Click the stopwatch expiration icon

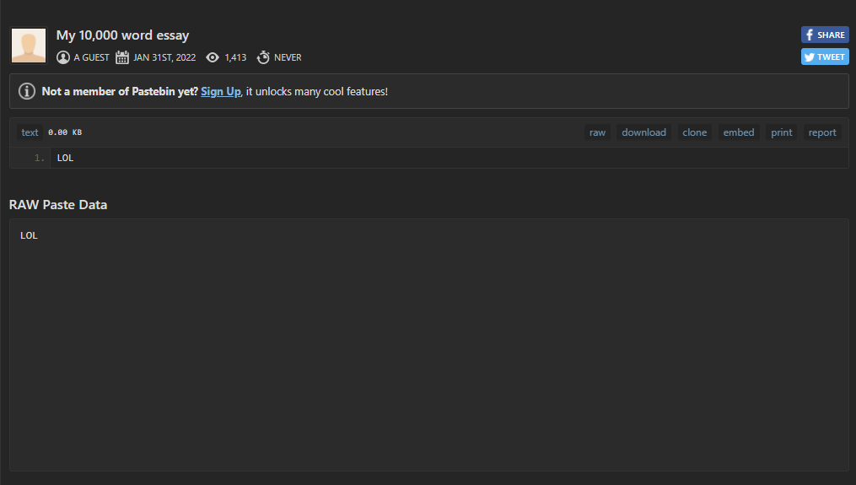(x=263, y=57)
